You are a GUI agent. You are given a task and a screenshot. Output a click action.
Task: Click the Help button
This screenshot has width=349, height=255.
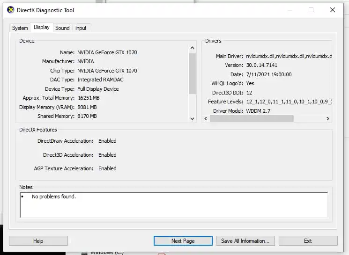(38, 241)
